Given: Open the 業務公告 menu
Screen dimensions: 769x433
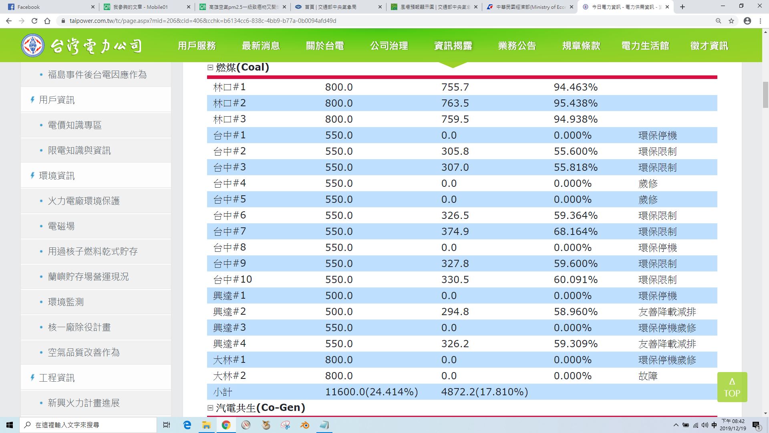Looking at the screenshot, I should (x=517, y=46).
